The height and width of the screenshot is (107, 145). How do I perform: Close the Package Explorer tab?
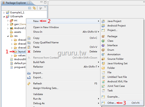coord(29,3)
